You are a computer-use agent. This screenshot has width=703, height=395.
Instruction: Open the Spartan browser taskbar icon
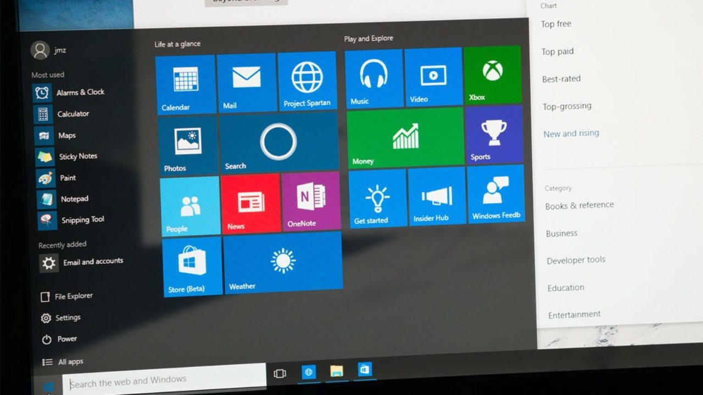tap(309, 372)
